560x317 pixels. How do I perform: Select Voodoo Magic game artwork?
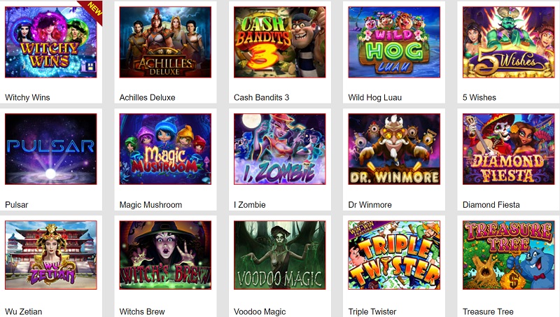(x=279, y=255)
